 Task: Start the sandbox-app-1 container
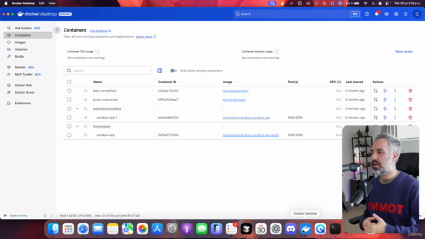pyautogui.click(x=385, y=118)
